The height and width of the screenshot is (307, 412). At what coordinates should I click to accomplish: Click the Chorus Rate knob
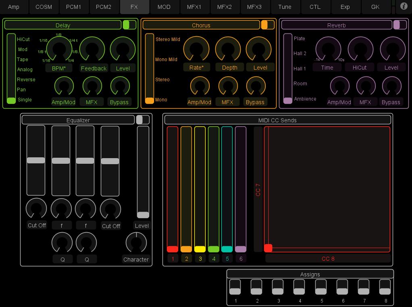[196, 49]
